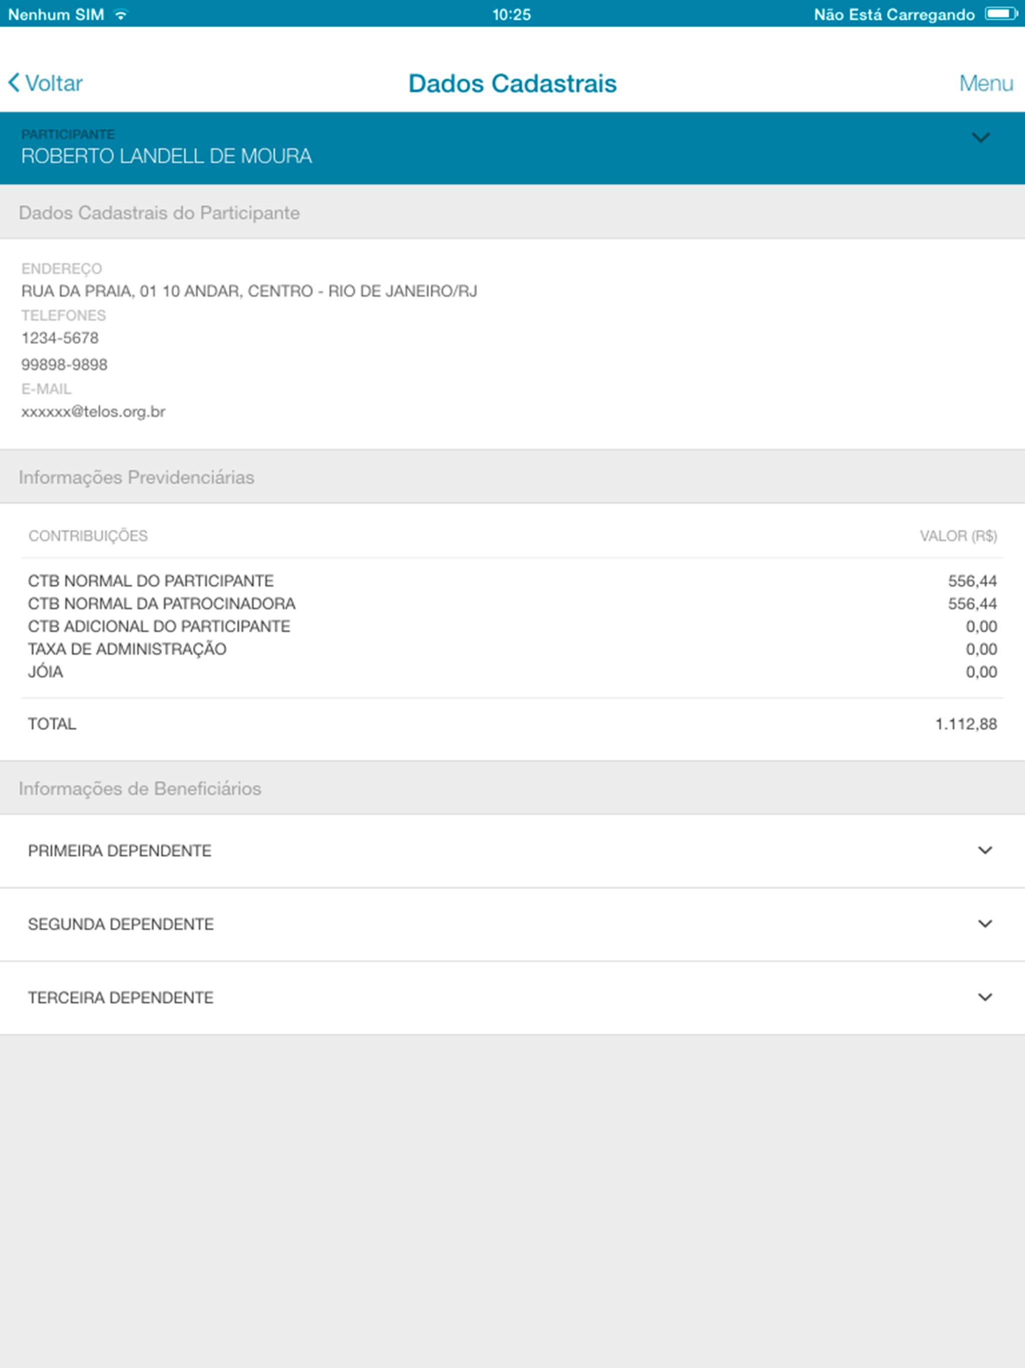
Task: Click the 10:25 clock in status bar
Action: click(511, 14)
